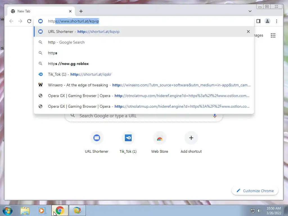This screenshot has height=216, width=288.
Task: Click the Chrome taskbar icon
Action: coord(60,210)
